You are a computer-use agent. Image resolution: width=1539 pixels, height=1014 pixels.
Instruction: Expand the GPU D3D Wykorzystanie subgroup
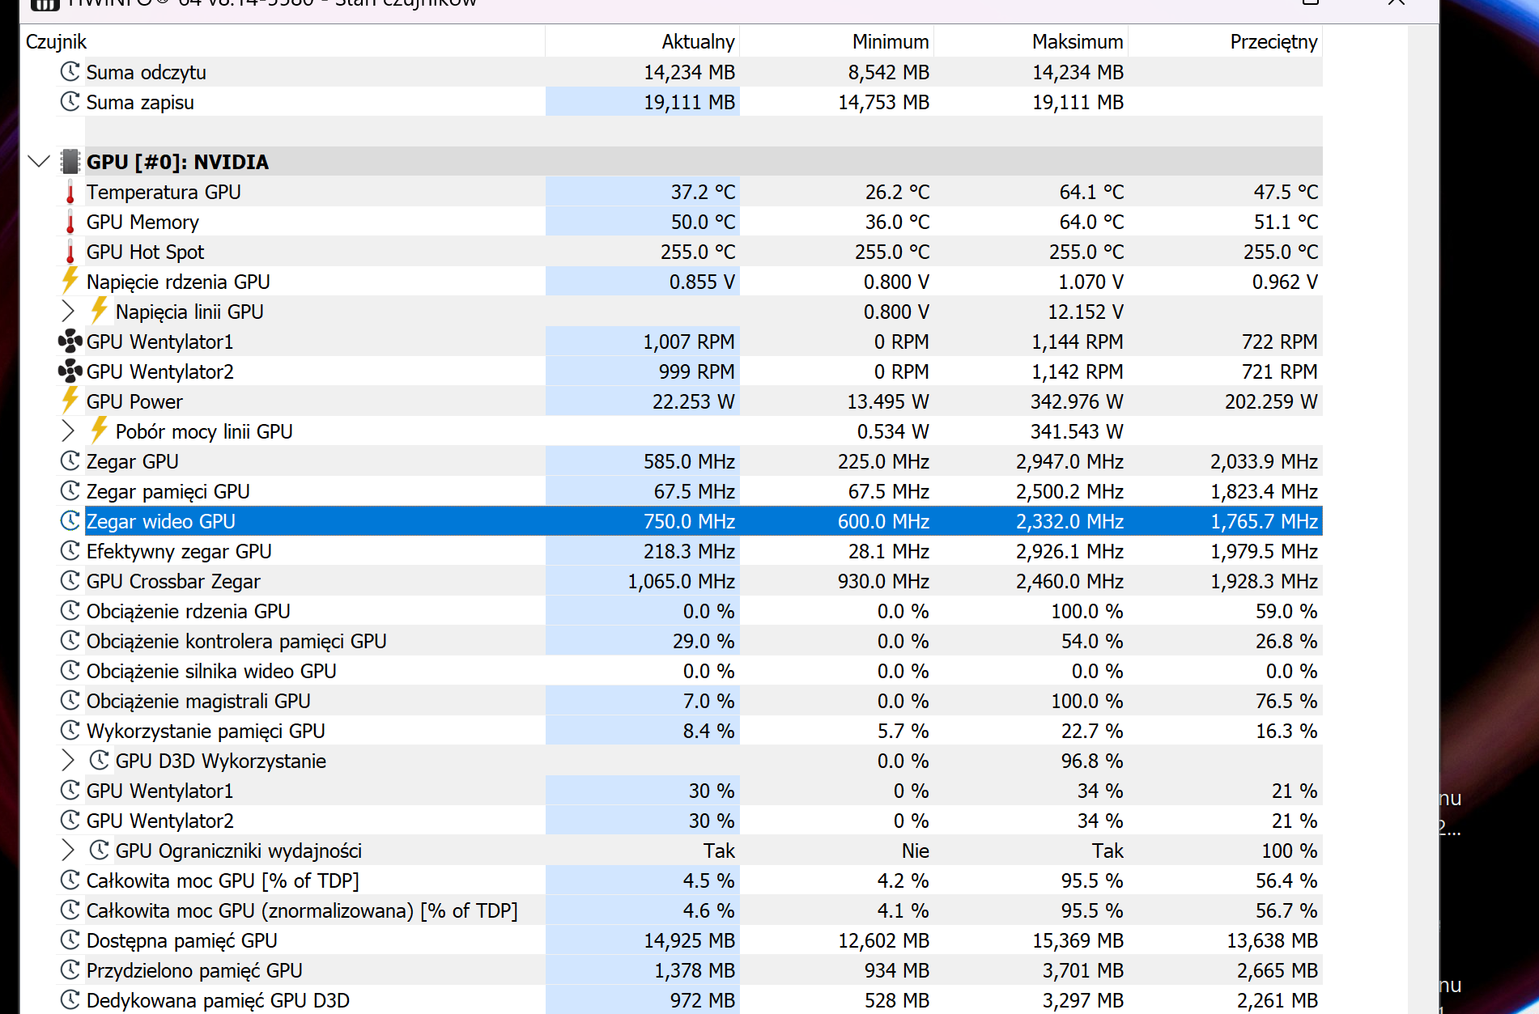point(68,761)
